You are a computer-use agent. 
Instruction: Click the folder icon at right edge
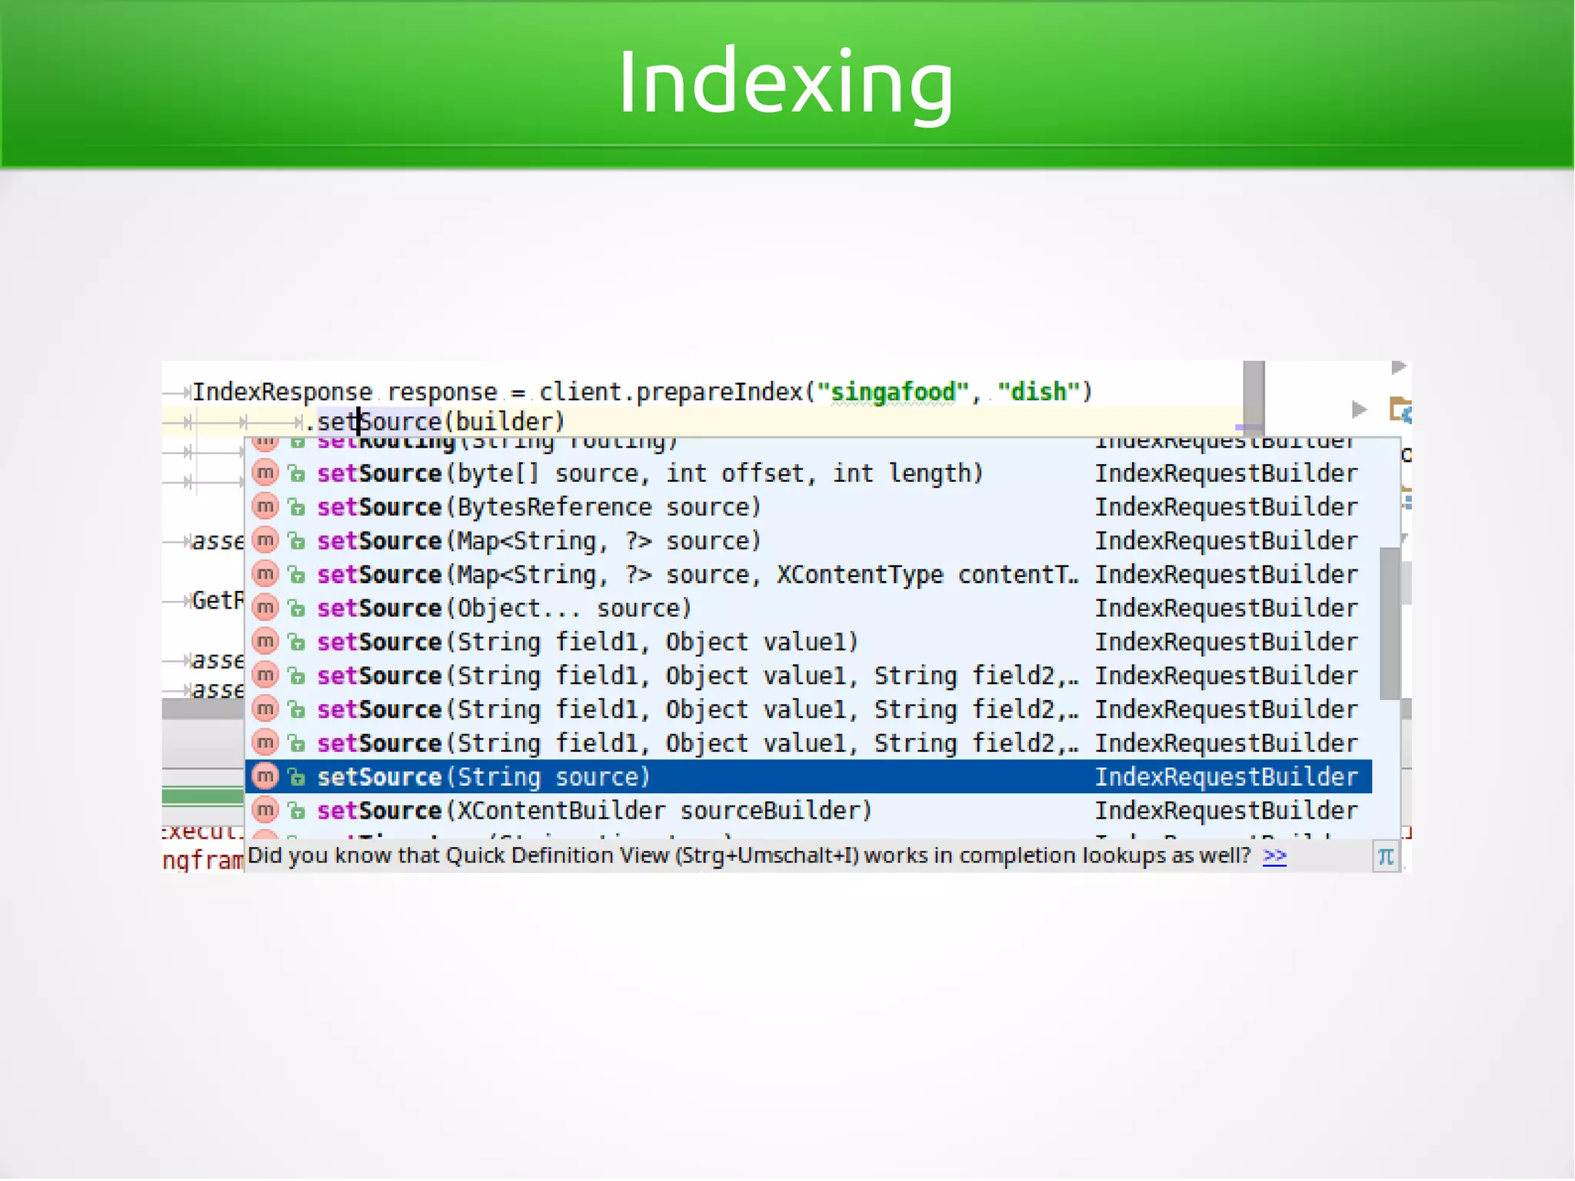(1400, 409)
